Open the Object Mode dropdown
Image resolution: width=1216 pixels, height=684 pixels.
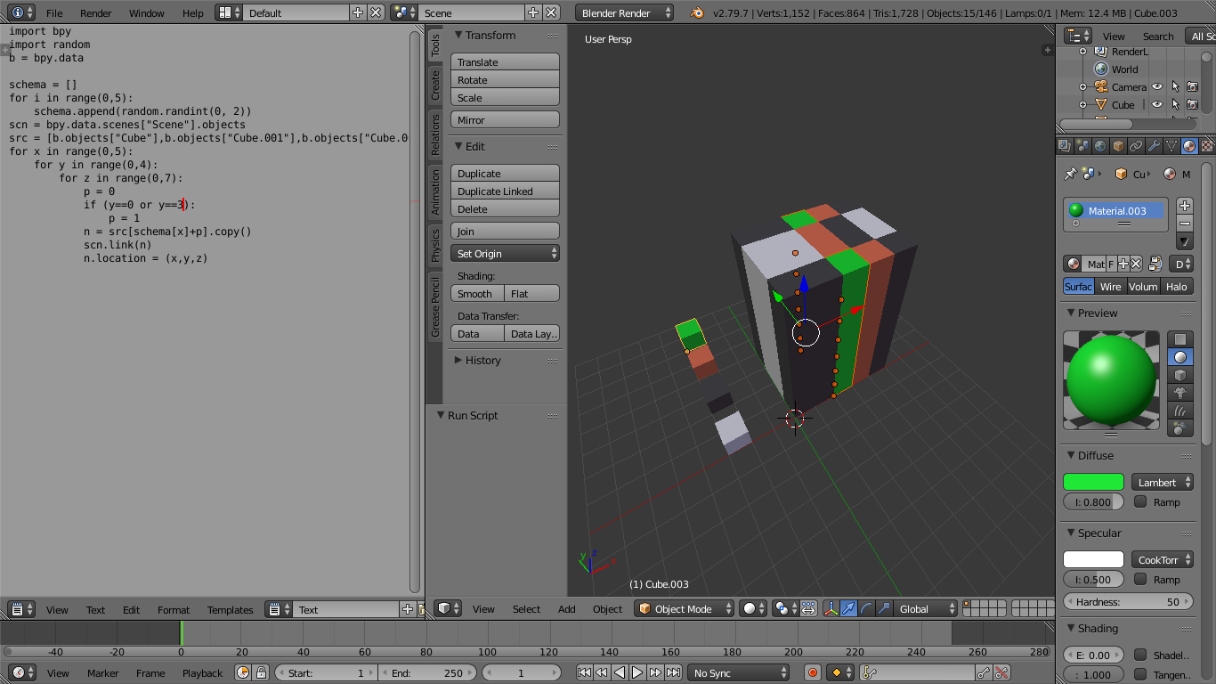click(x=685, y=609)
